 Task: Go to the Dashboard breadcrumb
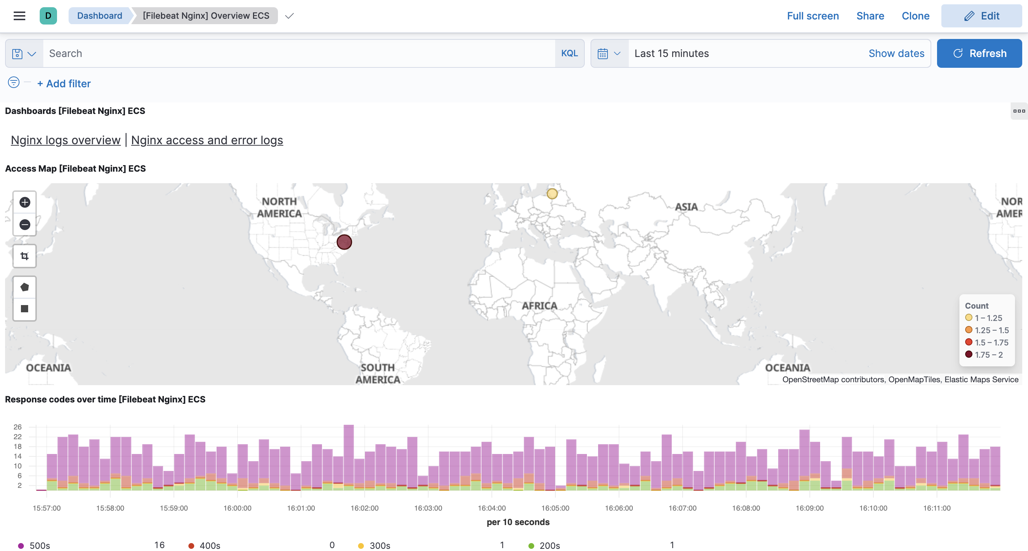pyautogui.click(x=99, y=16)
